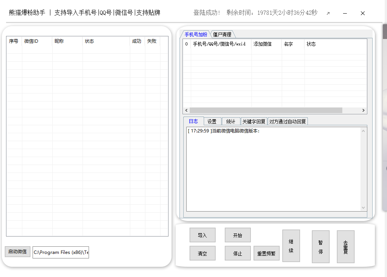Image resolution: width=387 pixels, height=277 pixels.
Task: Minimize the 熊猫爆粉助手 window
Action: 345,13
